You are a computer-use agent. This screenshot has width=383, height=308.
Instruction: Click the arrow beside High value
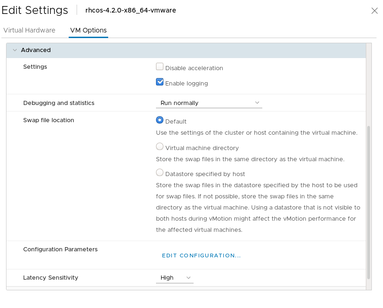pyautogui.click(x=188, y=278)
